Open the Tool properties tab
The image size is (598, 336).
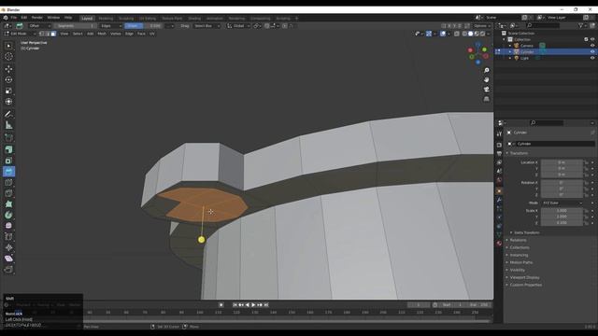click(499, 134)
